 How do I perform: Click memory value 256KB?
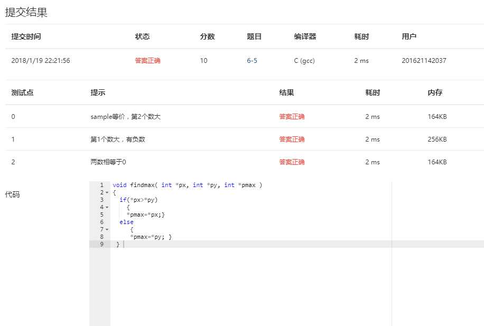[x=437, y=139]
